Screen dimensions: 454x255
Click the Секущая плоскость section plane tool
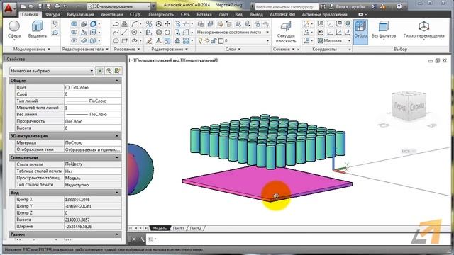pyautogui.click(x=286, y=32)
